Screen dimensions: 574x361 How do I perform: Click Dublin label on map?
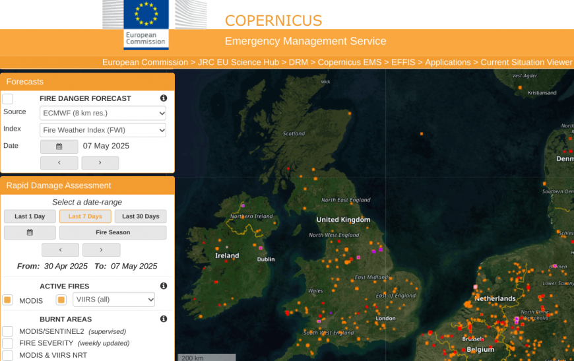[266, 259]
